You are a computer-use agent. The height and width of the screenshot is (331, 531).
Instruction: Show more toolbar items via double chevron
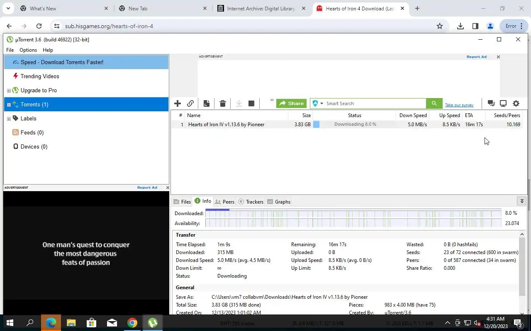pyautogui.click(x=272, y=100)
